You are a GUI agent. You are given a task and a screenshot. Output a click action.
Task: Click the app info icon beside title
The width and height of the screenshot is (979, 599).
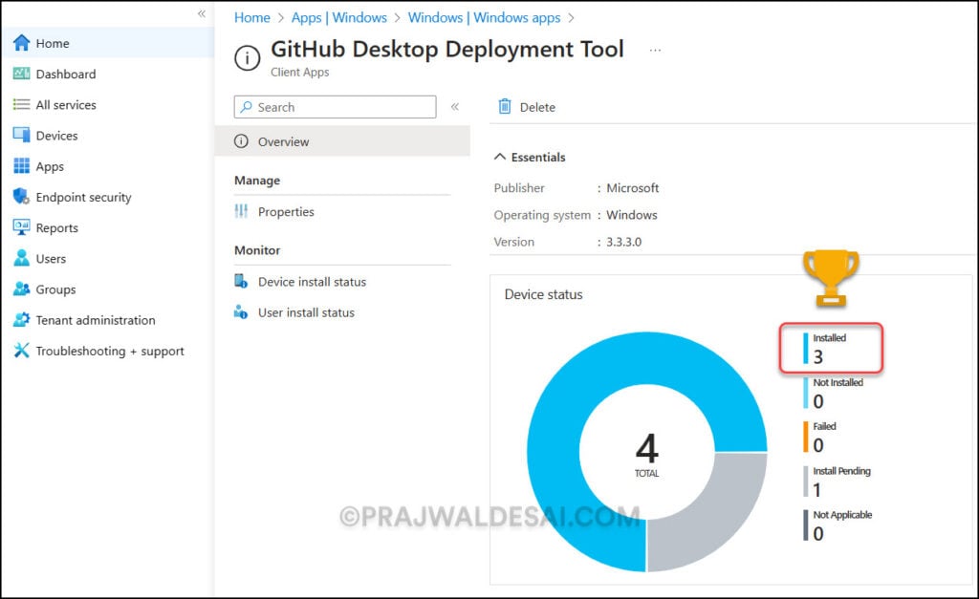pyautogui.click(x=248, y=58)
